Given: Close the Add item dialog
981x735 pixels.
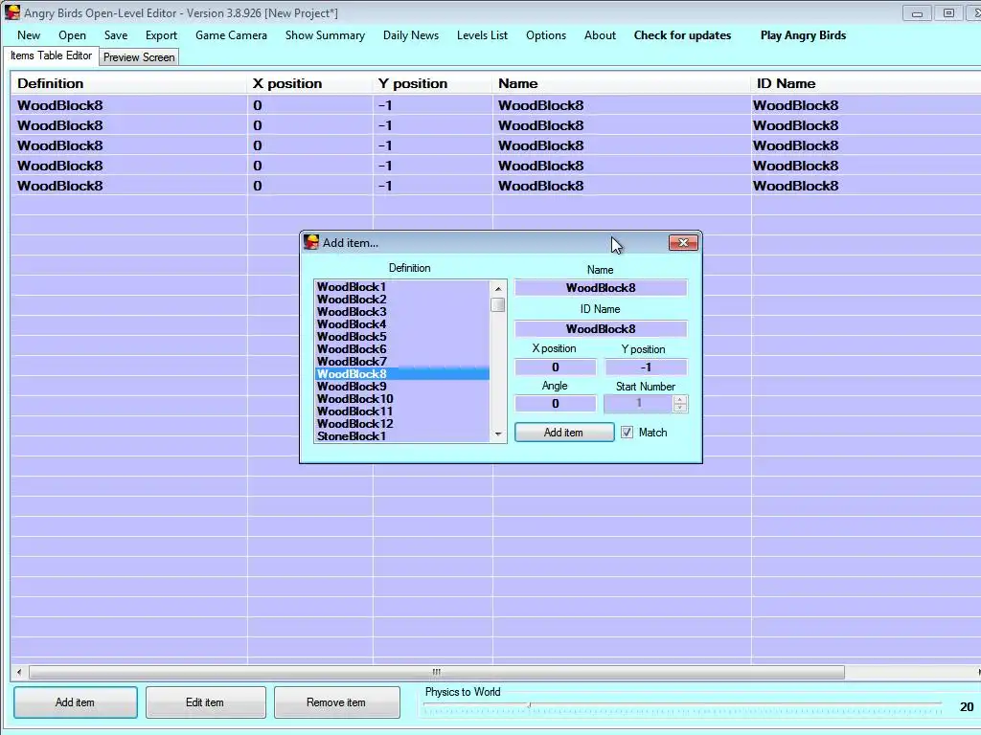Looking at the screenshot, I should pos(682,242).
